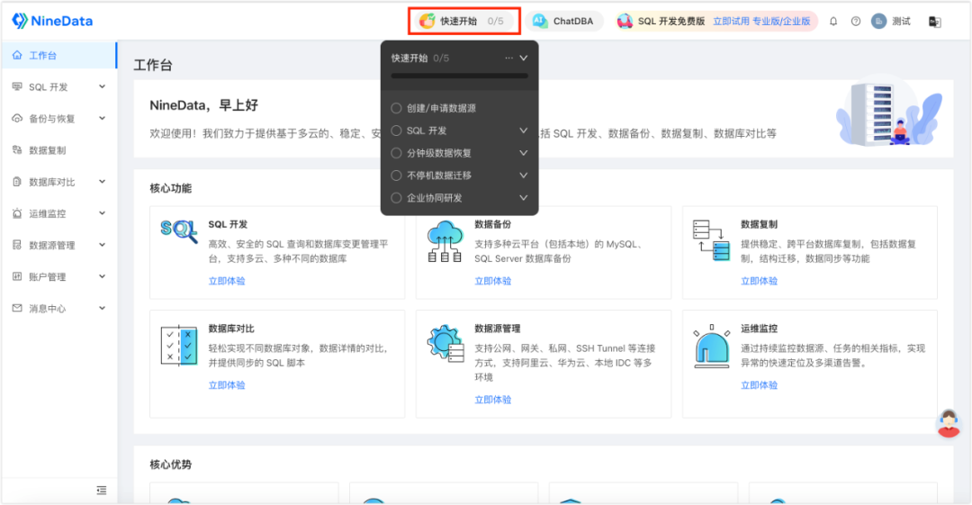Check the SQL 开发 step circle
The image size is (972, 505).
click(x=396, y=131)
